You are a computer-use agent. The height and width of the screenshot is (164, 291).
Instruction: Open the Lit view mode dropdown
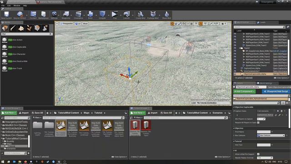tap(78, 24)
